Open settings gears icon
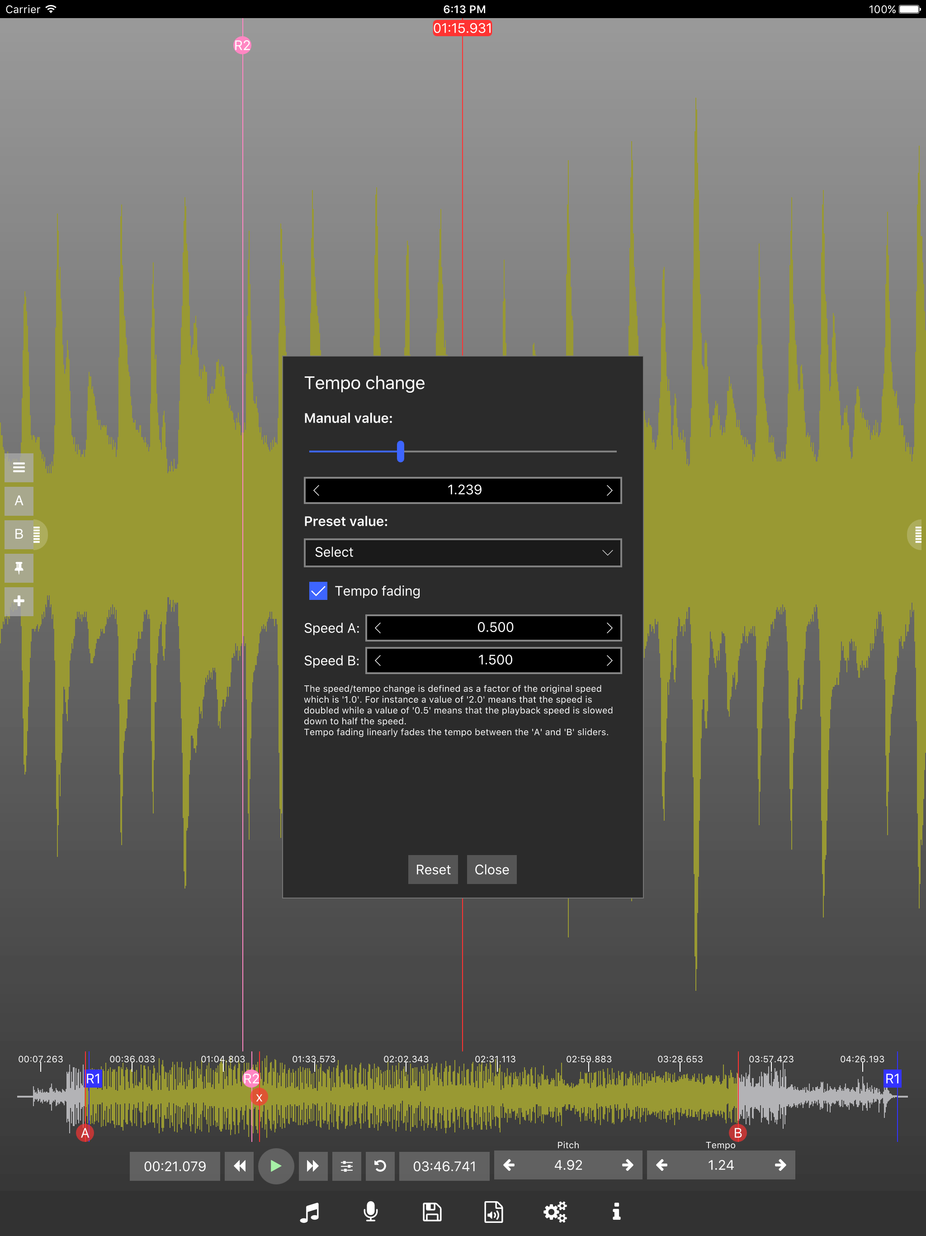 pos(555,1212)
